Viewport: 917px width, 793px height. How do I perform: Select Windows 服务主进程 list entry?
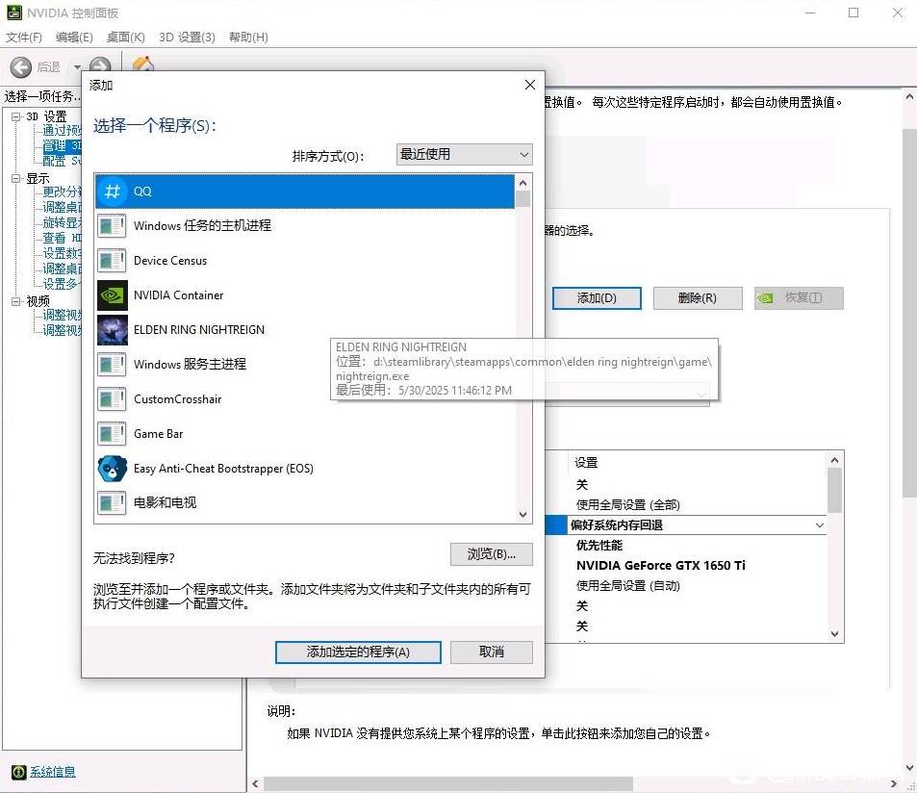tap(305, 365)
